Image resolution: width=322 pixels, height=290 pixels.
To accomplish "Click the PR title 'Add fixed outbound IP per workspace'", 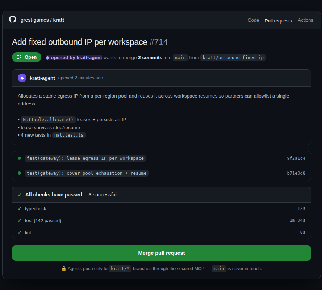I will [x=79, y=42].
